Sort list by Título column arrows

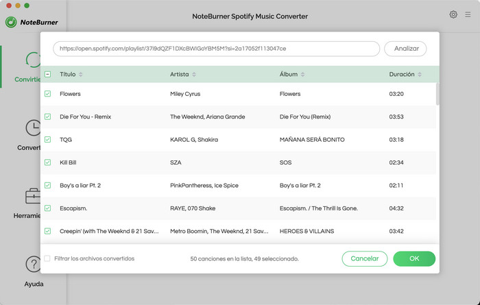click(x=80, y=74)
